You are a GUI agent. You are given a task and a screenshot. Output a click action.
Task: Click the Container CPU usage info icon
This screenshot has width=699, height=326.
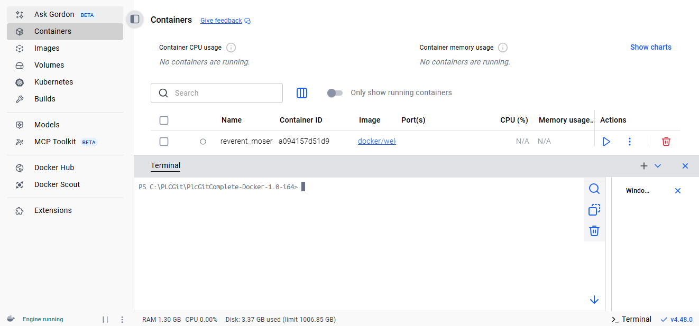click(x=231, y=48)
